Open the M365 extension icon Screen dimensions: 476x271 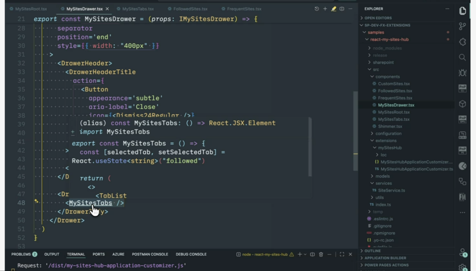(463, 135)
